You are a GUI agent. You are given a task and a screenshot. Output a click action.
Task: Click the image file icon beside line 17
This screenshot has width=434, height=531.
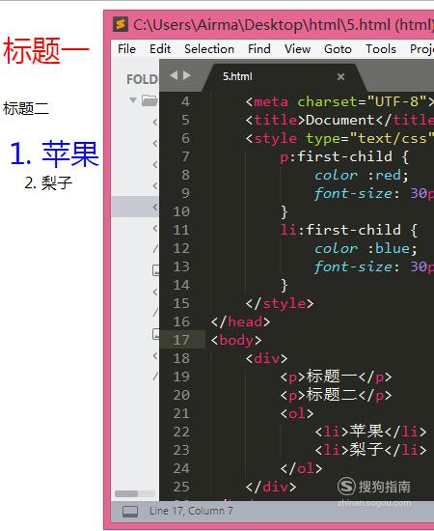tap(156, 334)
